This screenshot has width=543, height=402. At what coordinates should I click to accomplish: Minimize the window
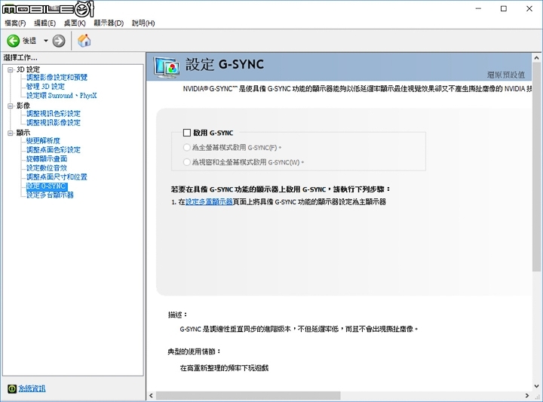click(x=478, y=8)
